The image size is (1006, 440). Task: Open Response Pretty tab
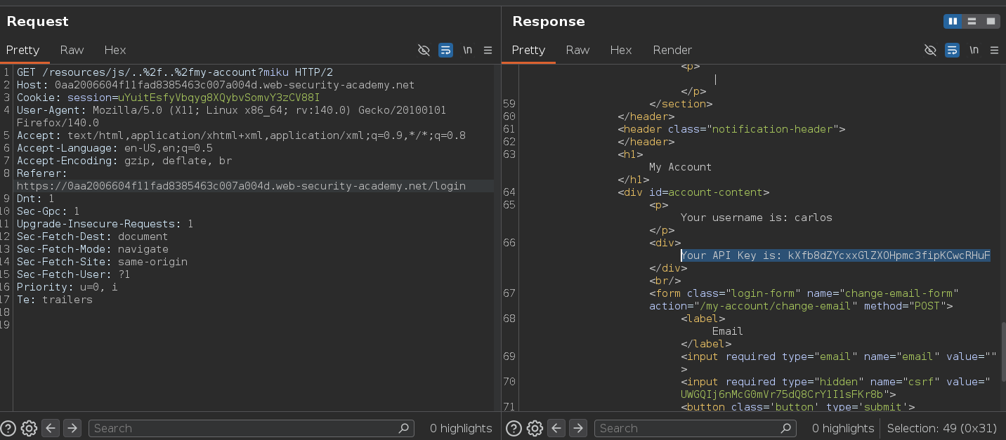[x=528, y=50]
